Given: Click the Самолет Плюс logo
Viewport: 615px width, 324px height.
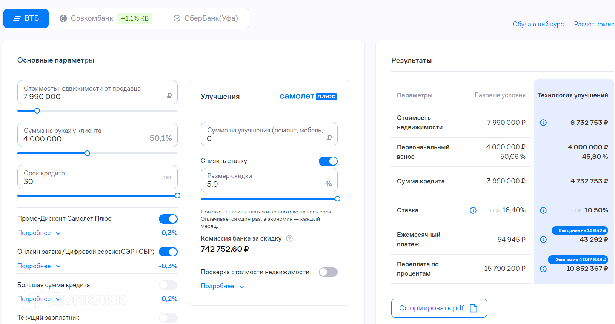Looking at the screenshot, I should pos(308,96).
